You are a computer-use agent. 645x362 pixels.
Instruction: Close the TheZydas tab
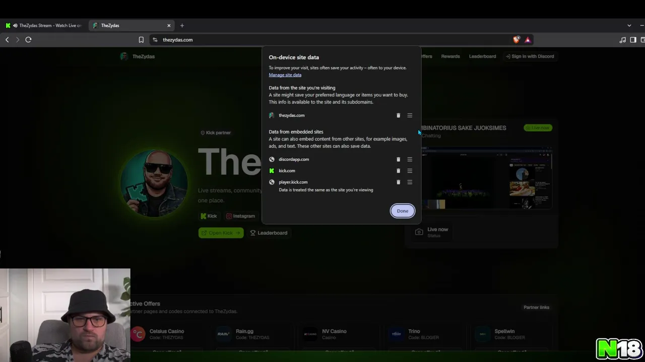click(169, 26)
